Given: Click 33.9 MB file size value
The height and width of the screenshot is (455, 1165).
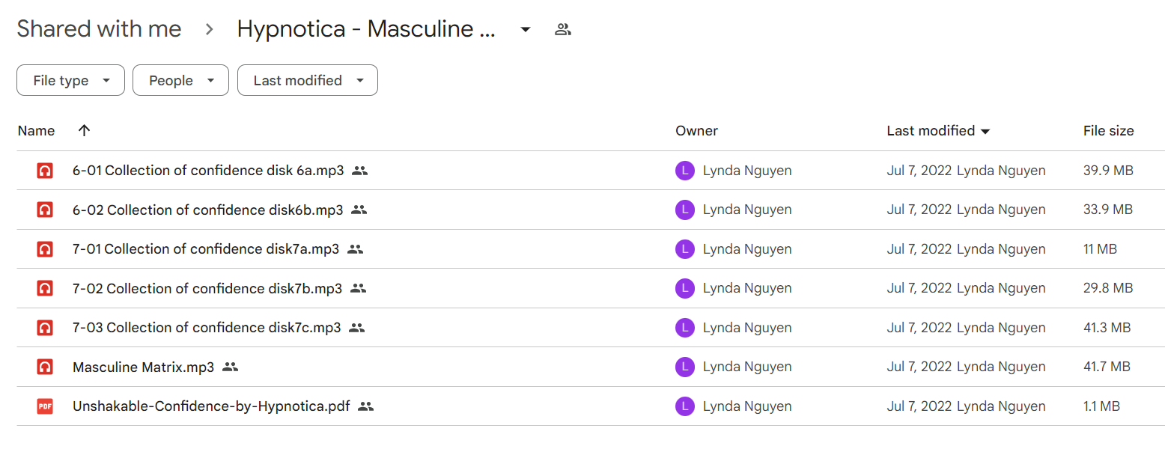Looking at the screenshot, I should point(1108,210).
